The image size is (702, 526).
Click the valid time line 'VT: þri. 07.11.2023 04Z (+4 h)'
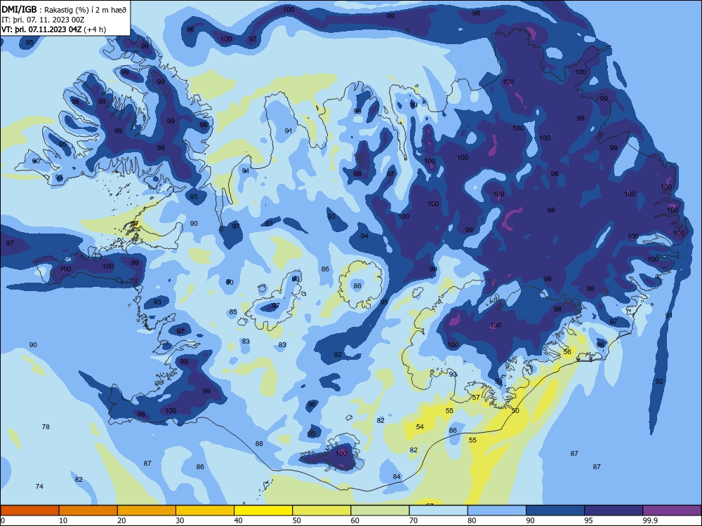54,29
